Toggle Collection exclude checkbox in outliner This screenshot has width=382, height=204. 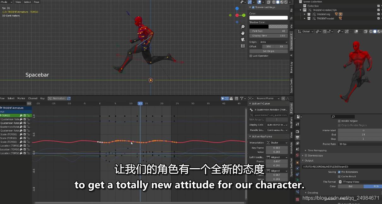pyautogui.click(x=379, y=6)
